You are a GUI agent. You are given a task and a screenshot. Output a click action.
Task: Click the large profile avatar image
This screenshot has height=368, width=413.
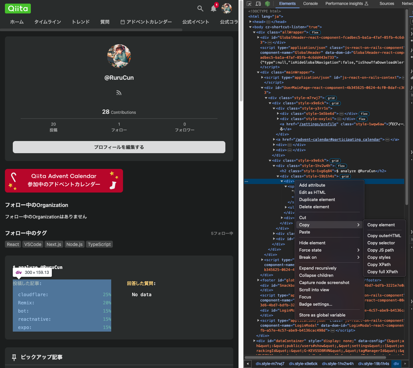pos(119,56)
